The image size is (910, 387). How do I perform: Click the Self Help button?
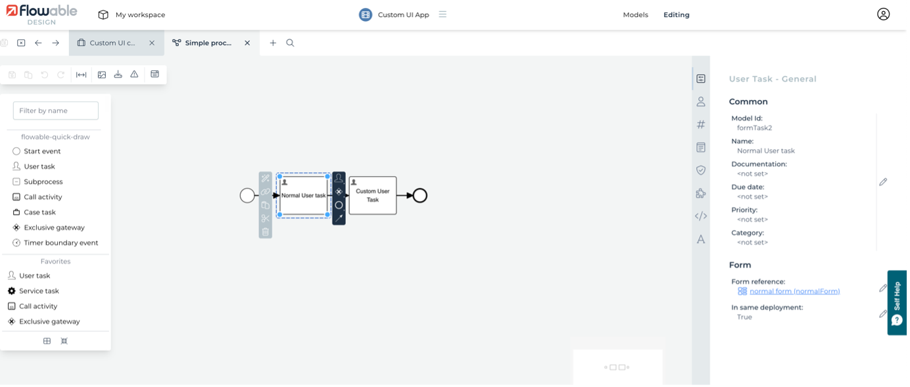pos(897,303)
